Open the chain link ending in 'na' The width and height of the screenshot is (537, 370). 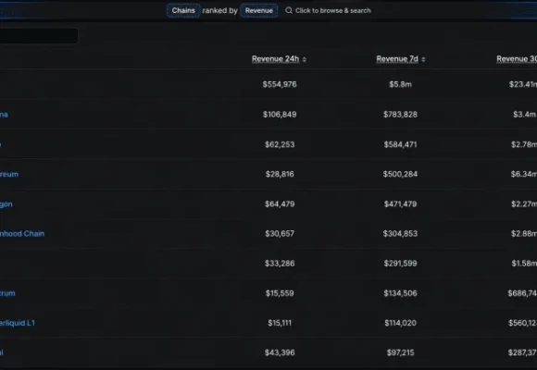point(4,115)
